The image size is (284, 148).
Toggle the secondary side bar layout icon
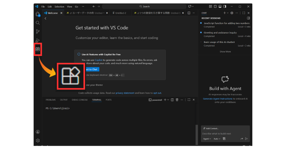pos(225,6)
